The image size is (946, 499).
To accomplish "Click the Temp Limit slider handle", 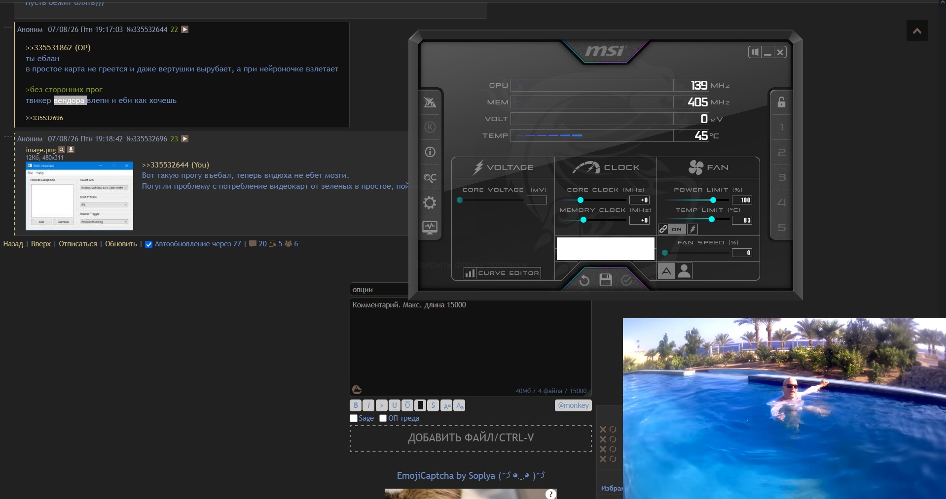I will [x=712, y=220].
